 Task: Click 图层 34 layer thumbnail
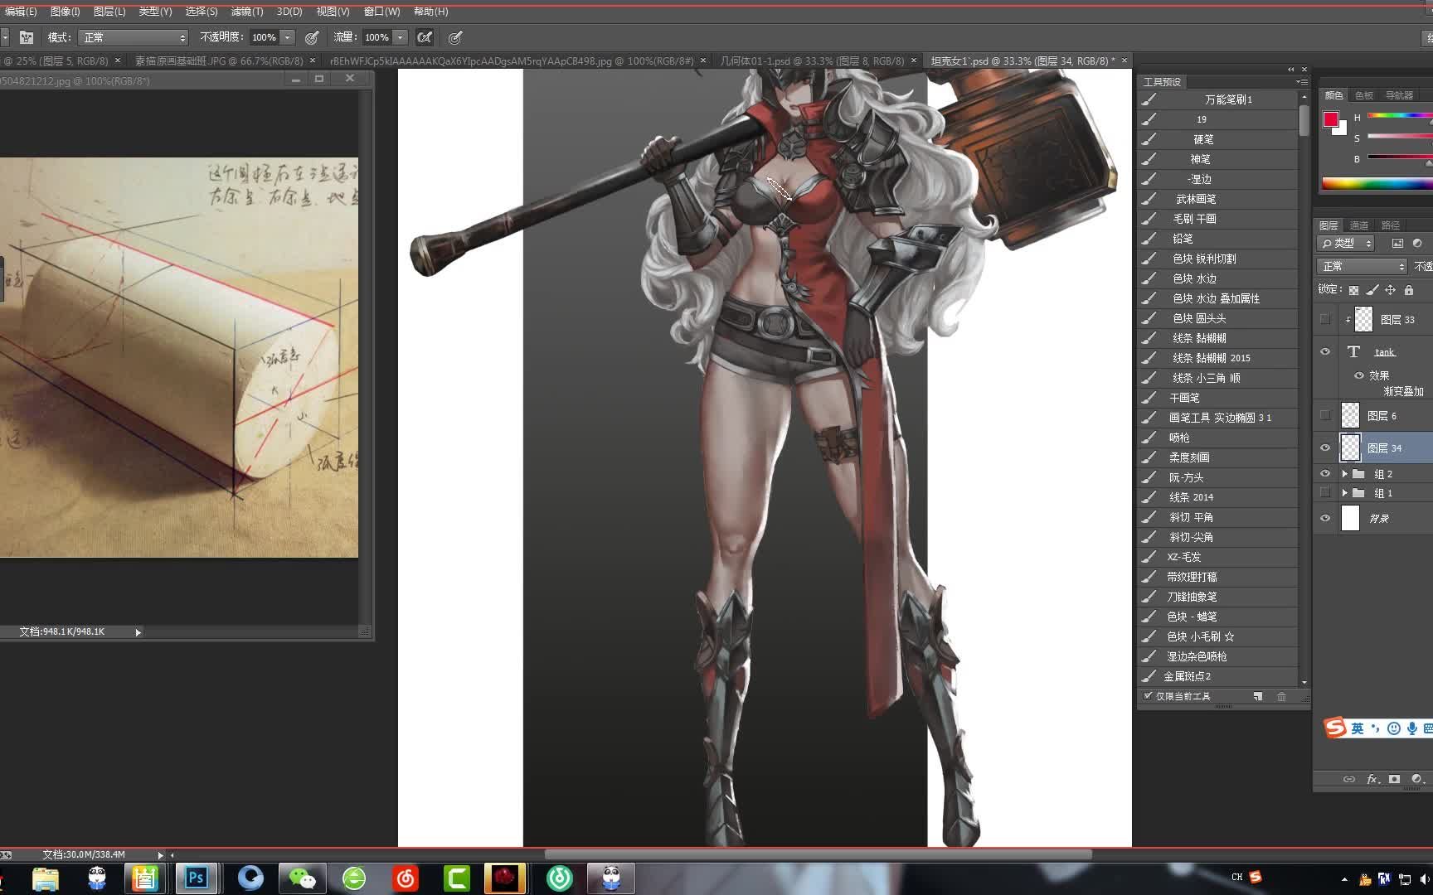(x=1350, y=447)
